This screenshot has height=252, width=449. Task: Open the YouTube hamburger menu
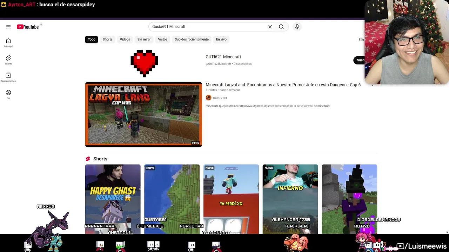pyautogui.click(x=8, y=27)
